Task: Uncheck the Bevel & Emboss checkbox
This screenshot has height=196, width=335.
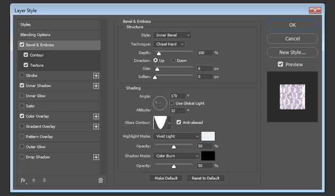Action: tap(22, 44)
